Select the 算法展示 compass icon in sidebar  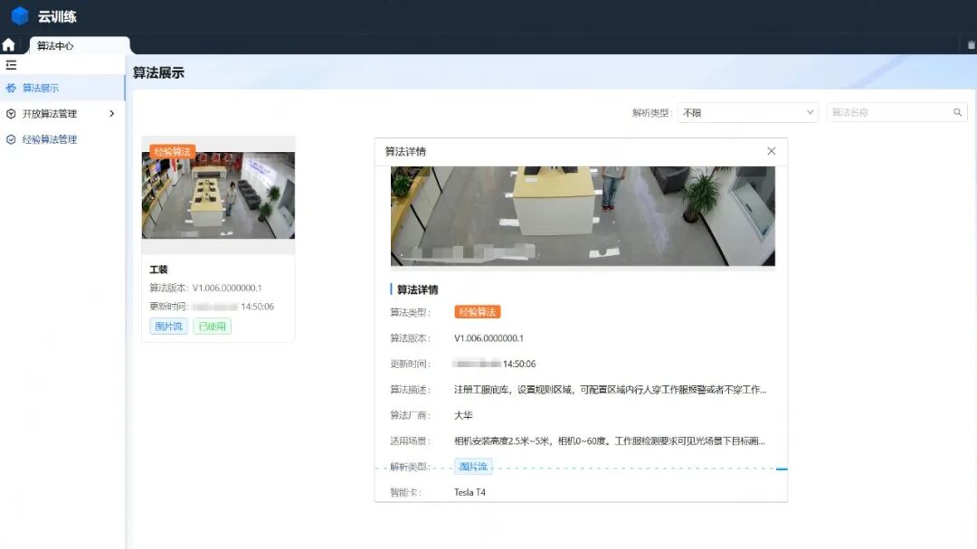pyautogui.click(x=11, y=88)
